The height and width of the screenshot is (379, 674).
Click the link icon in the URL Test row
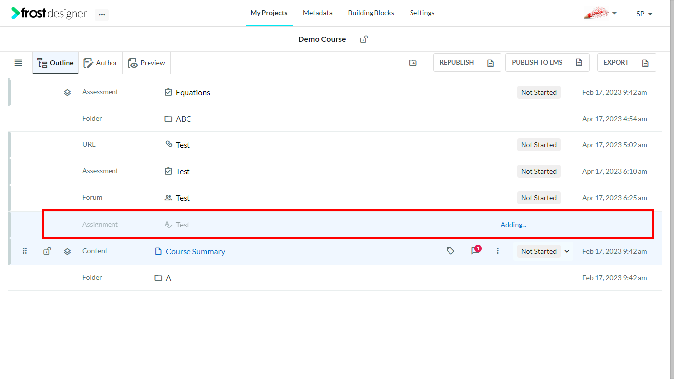pyautogui.click(x=169, y=144)
